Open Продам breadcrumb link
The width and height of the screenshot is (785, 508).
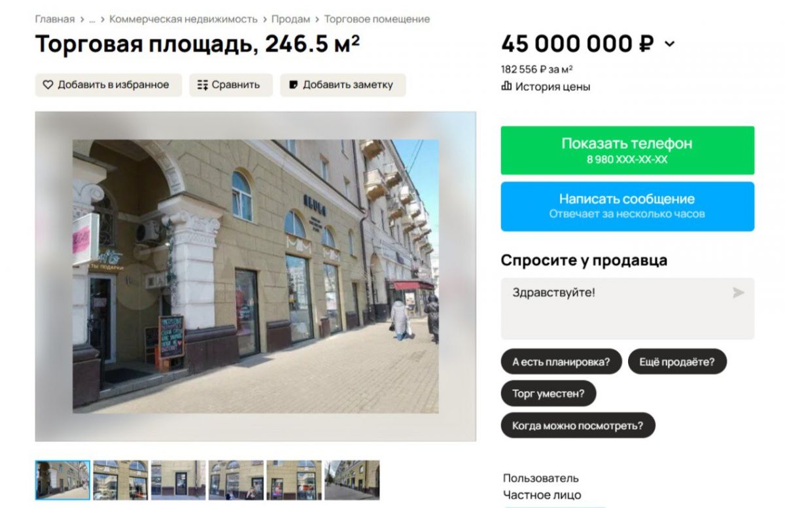coord(290,20)
